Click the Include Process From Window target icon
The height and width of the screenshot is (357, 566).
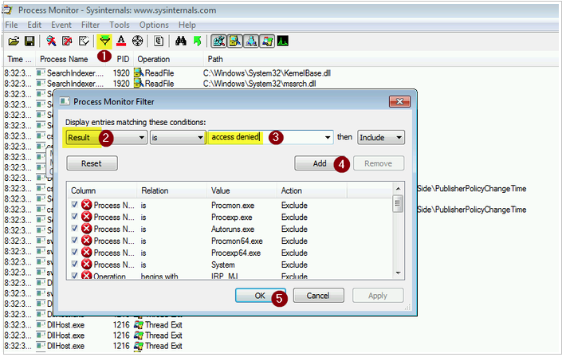point(138,41)
